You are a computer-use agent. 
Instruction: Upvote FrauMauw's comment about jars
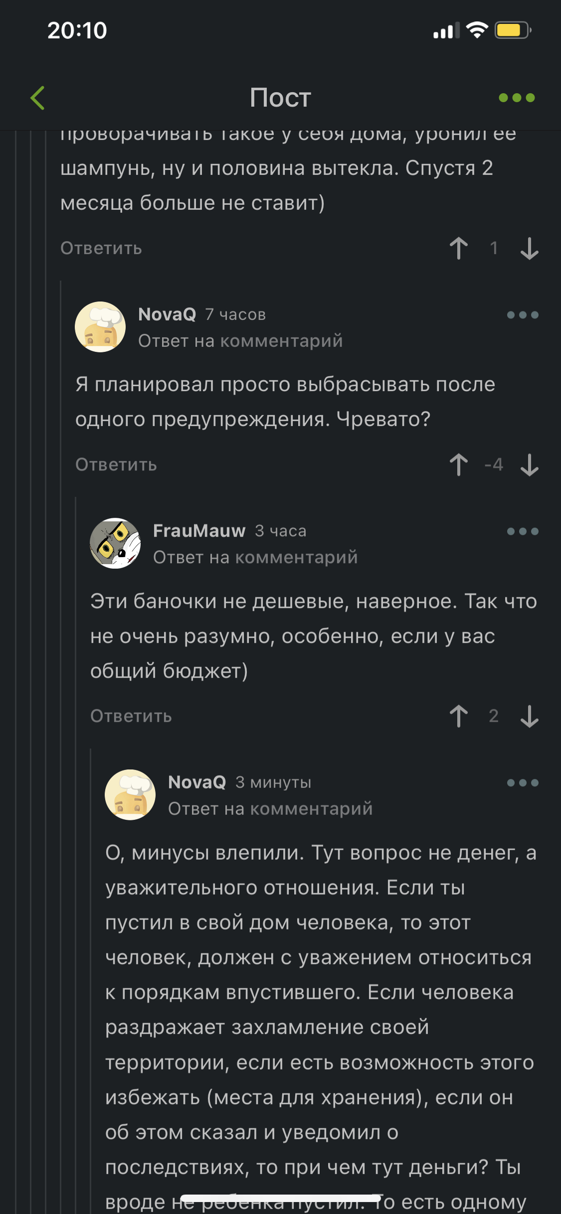(459, 716)
